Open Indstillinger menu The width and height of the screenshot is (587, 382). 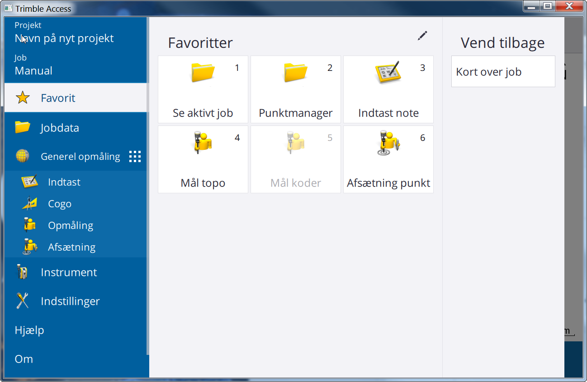coord(75,301)
